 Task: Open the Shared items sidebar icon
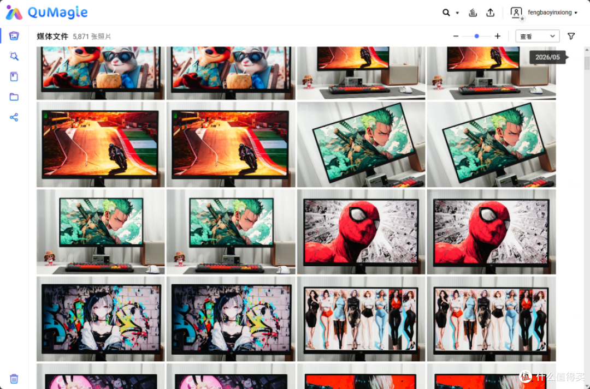(x=14, y=117)
